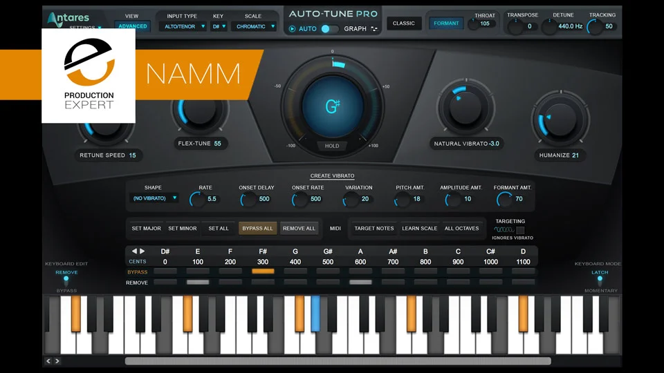Click the Pitch Amount knob
664x373 pixels.
[x=402, y=199]
